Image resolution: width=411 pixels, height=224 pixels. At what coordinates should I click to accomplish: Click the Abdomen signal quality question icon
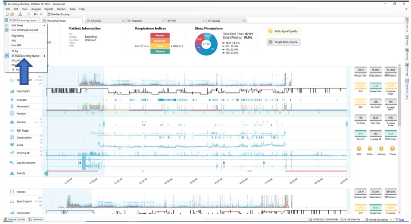(x=381, y=149)
